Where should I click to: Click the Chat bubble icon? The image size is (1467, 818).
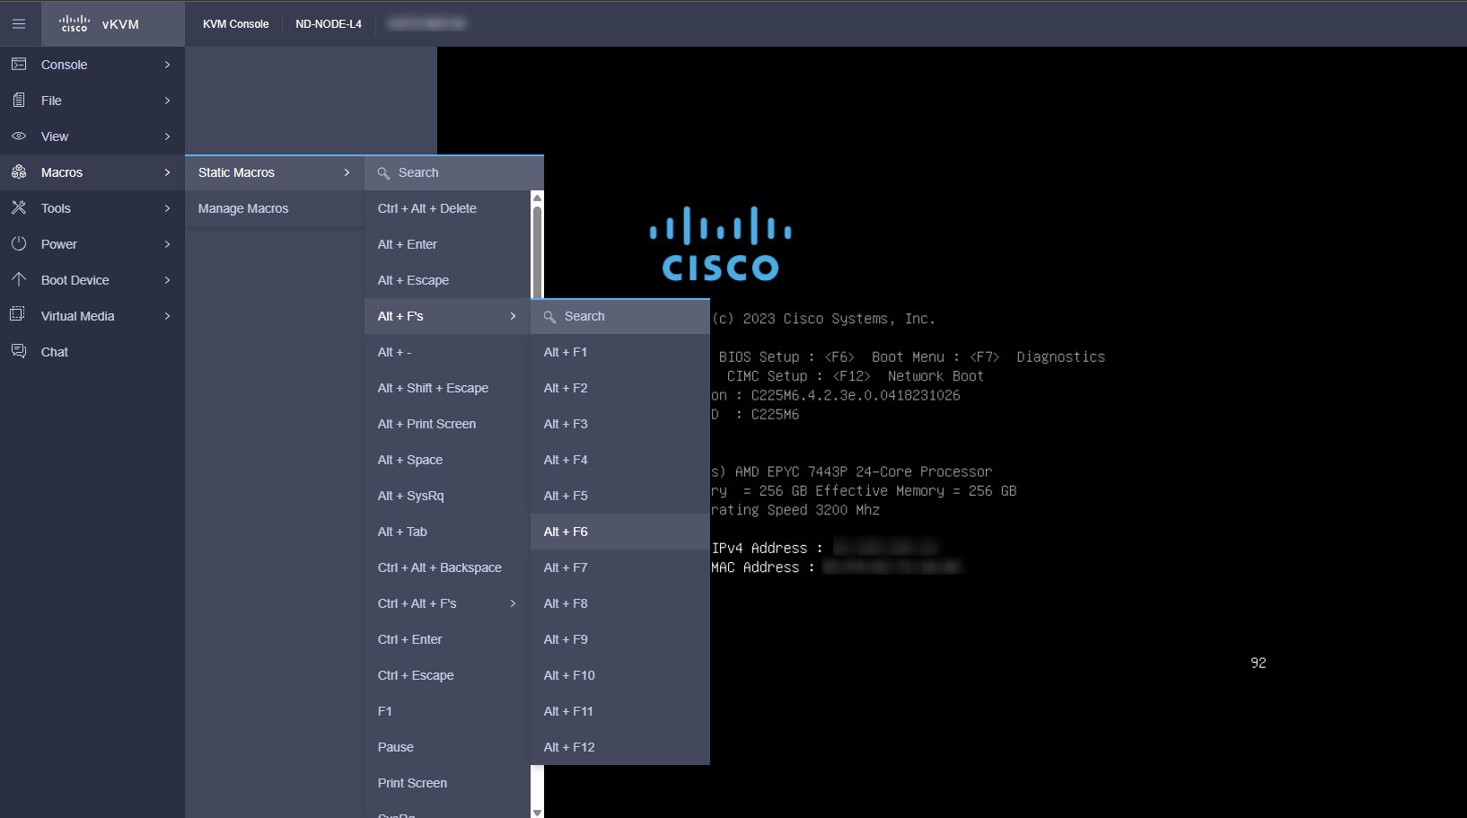[19, 351]
